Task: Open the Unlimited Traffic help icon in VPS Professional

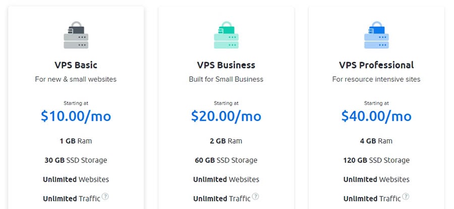Action: point(406,196)
